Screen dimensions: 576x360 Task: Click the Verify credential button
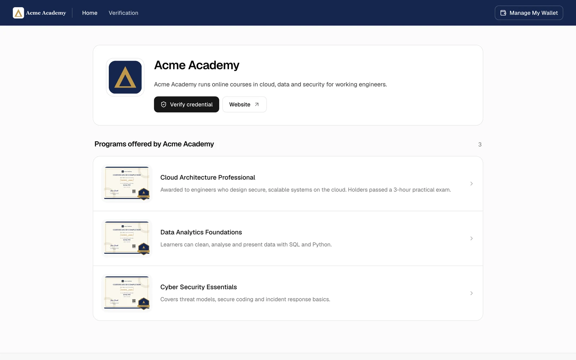(x=186, y=104)
